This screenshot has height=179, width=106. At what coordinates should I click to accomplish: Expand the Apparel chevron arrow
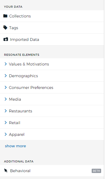pyautogui.click(x=6, y=134)
